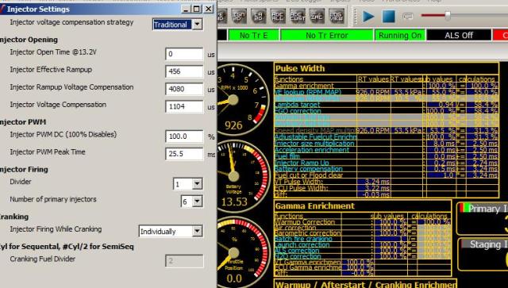Viewport: 508px width, 288px height.
Task: Open the IGN PD toolbar view
Action: pos(239,16)
